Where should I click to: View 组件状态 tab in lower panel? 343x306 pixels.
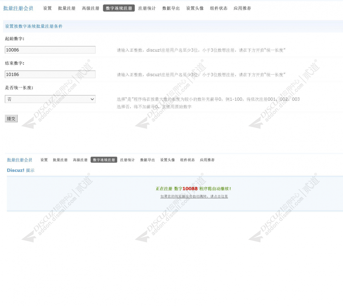tap(187, 160)
